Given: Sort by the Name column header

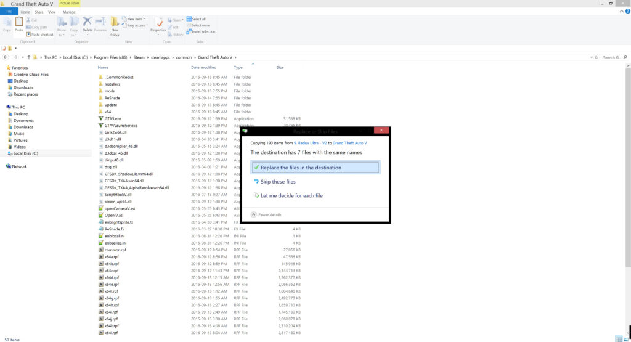Looking at the screenshot, I should [103, 68].
